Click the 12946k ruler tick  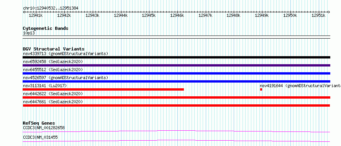pyautogui.click(x=177, y=15)
